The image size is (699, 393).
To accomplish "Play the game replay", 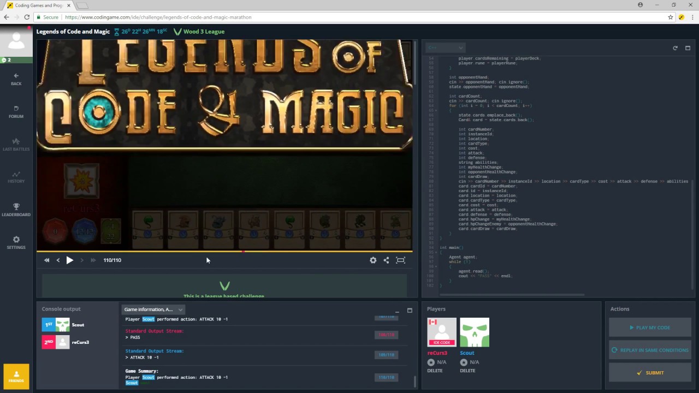I will click(69, 260).
